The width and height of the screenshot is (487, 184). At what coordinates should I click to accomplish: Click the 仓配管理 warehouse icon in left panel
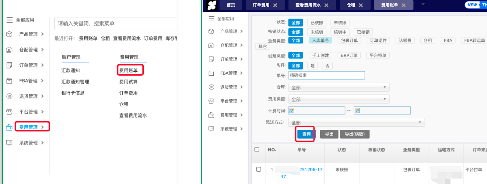click(x=9, y=50)
